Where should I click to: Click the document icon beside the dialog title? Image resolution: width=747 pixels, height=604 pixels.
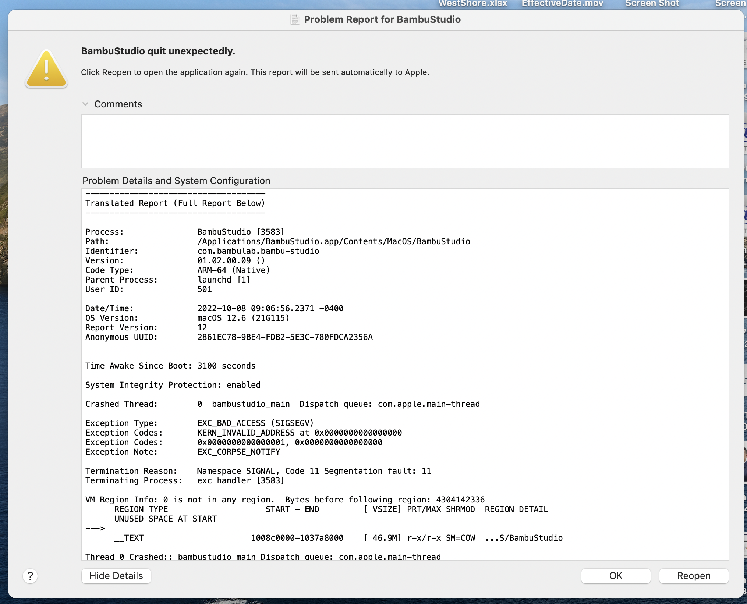tap(295, 19)
